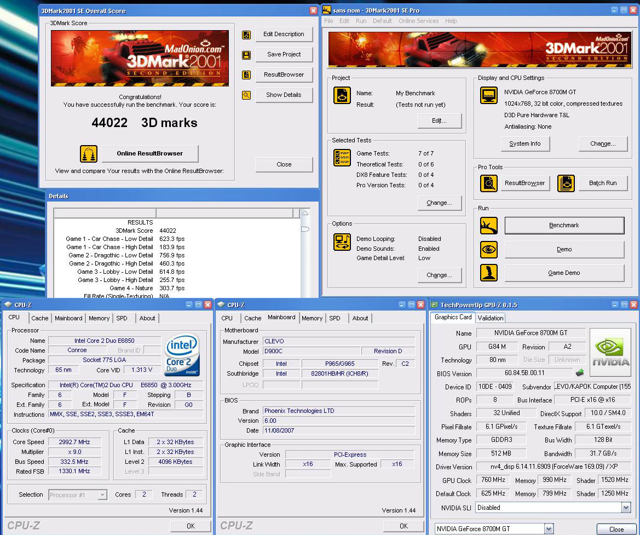This screenshot has width=640, height=535.
Task: Open the File menu in 3DMark2001
Action: coord(328,21)
